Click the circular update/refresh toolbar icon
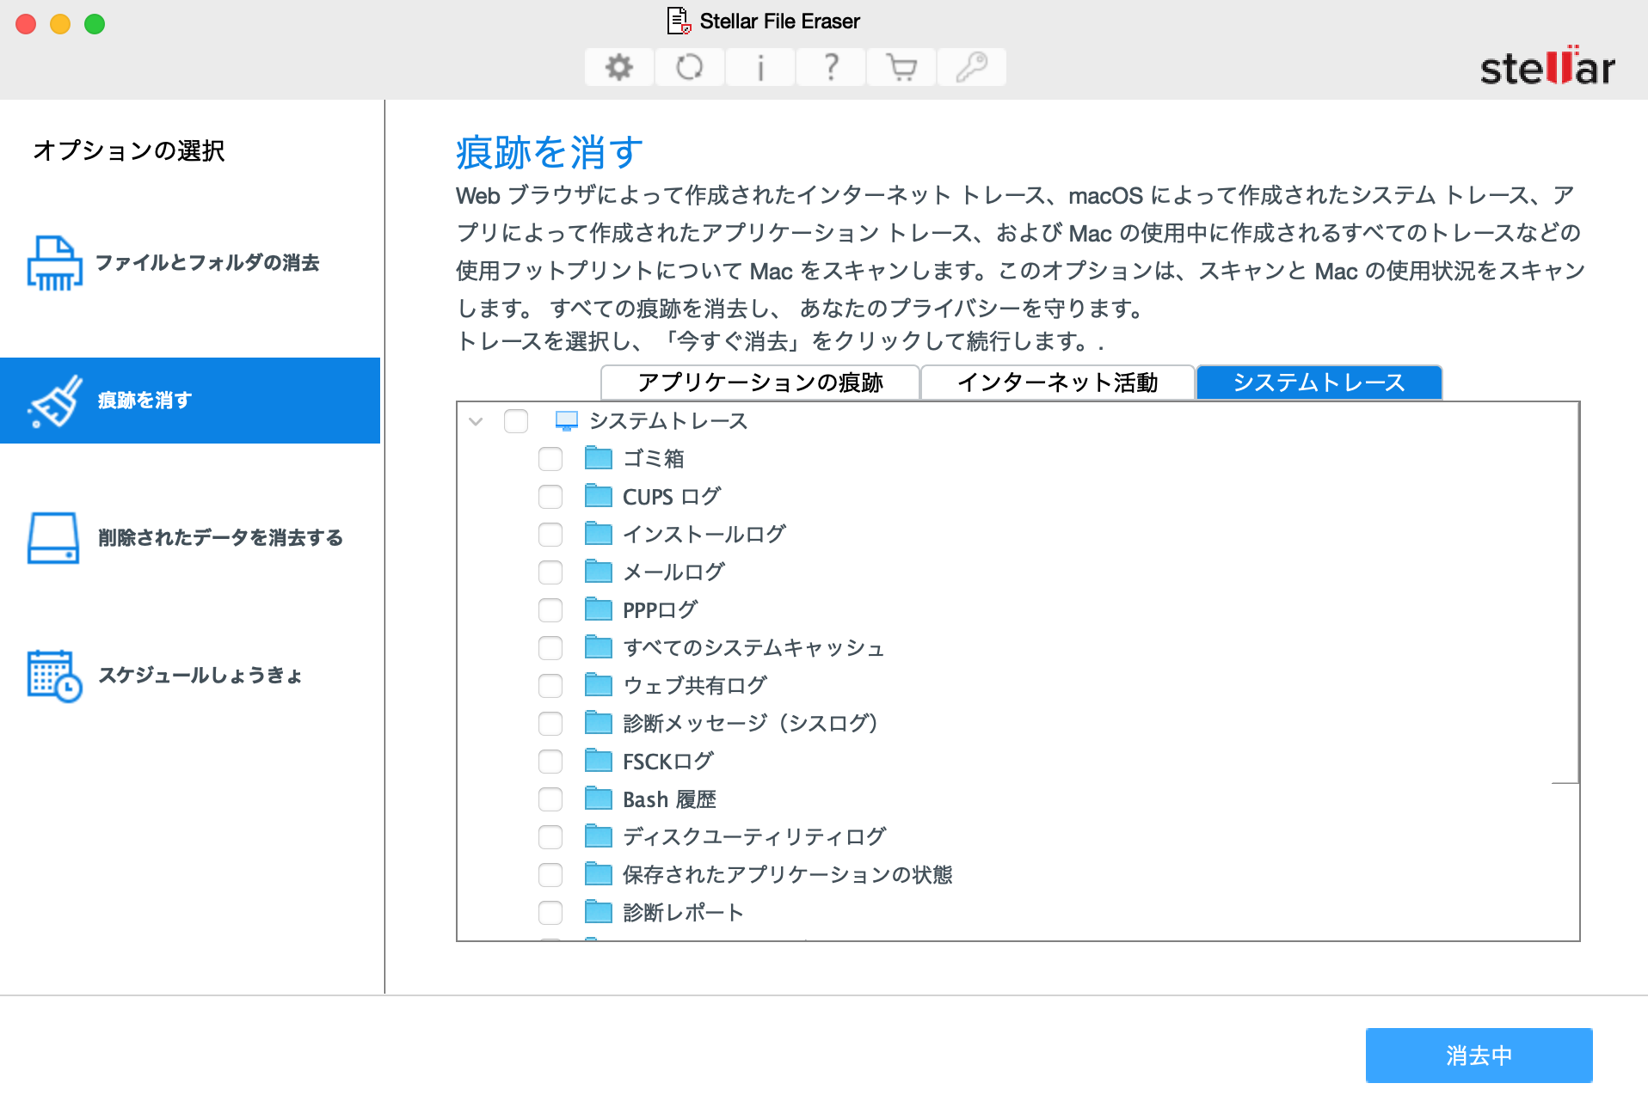1648x1114 pixels. click(690, 67)
